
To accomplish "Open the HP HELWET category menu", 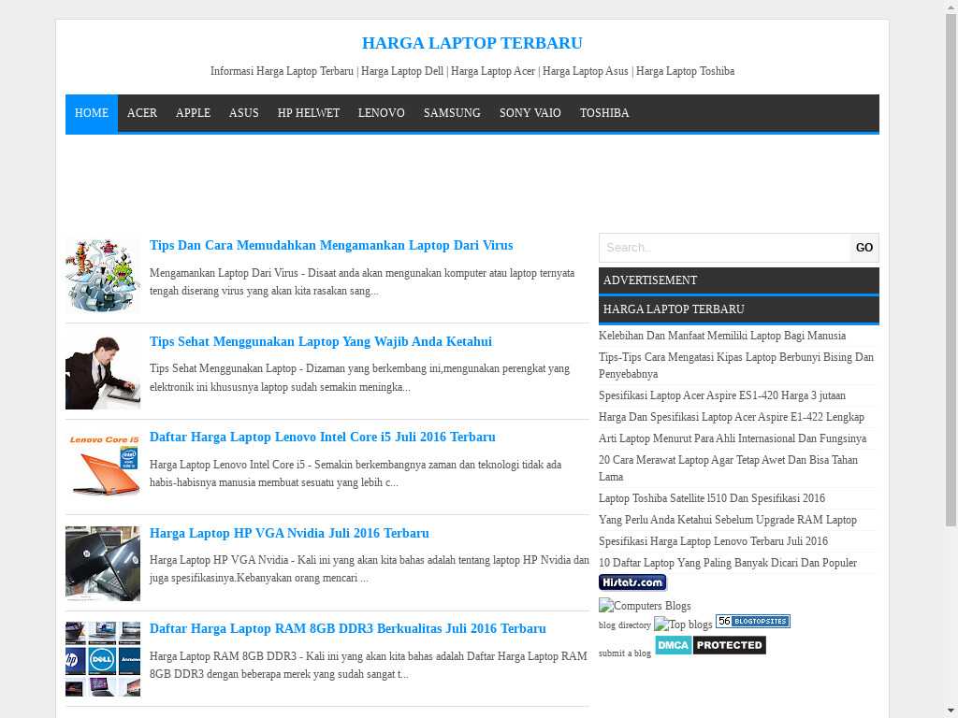I will tap(309, 113).
